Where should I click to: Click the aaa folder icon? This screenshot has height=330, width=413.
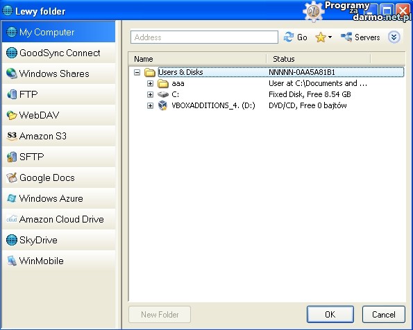[x=163, y=84]
